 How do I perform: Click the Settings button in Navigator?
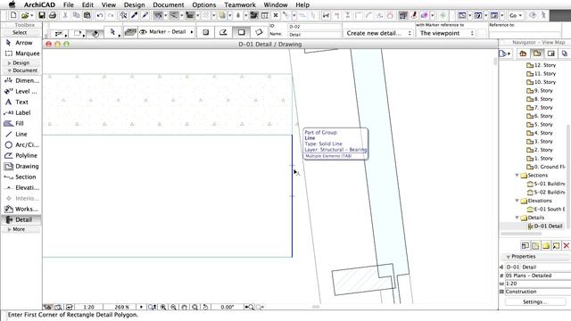[535, 301]
